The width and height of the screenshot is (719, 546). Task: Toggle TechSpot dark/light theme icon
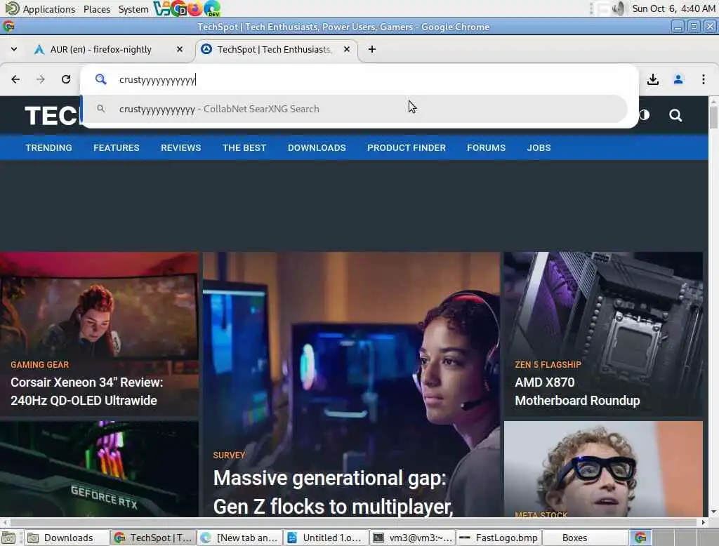click(x=645, y=114)
